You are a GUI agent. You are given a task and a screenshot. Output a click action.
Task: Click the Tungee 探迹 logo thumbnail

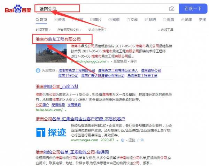coord(51,133)
